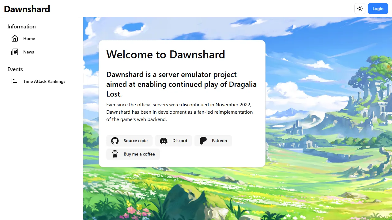Click the Source code button
392x220 pixels.
(129, 141)
